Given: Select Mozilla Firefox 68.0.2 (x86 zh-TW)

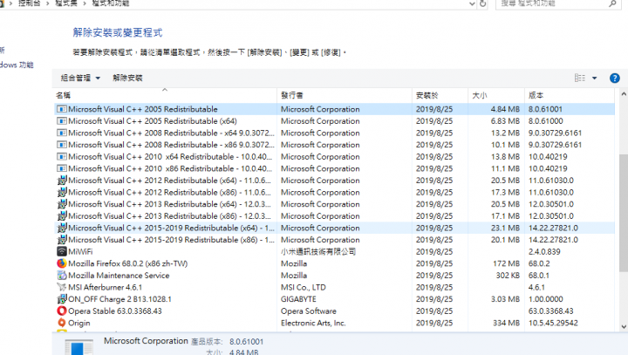Looking at the screenshot, I should (x=334, y=263).
